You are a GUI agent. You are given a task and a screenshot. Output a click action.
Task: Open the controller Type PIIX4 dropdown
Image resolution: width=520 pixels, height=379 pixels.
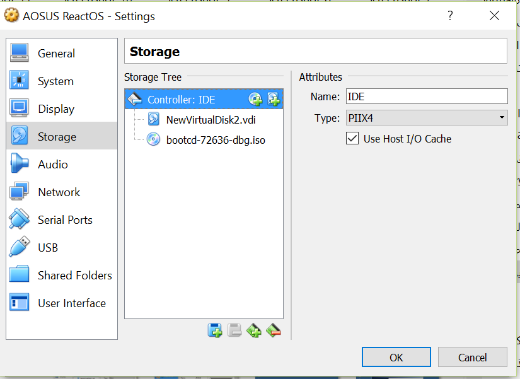(x=426, y=117)
